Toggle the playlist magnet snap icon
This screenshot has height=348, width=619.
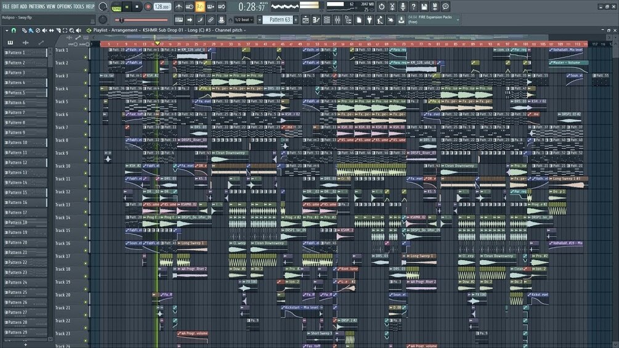[x=14, y=30]
